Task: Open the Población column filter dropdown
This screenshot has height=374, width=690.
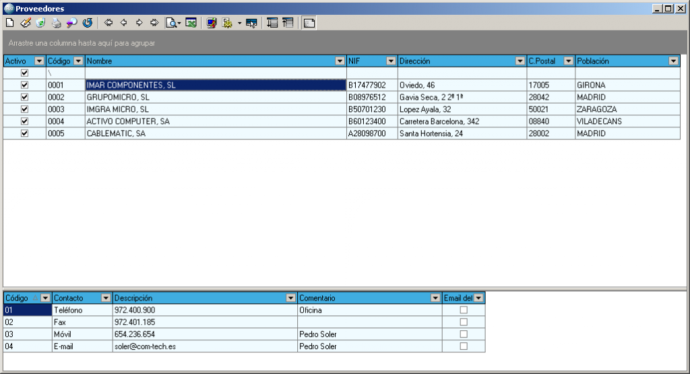Action: tap(673, 61)
